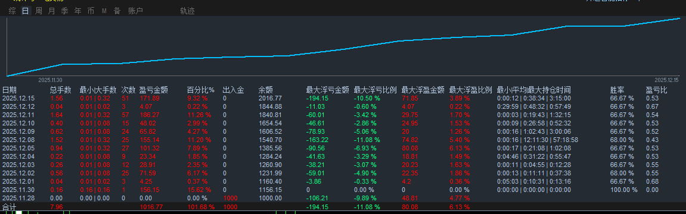Screen dimensions: 686x214
Task: Click total profit 1016.77
Action: 151,207
